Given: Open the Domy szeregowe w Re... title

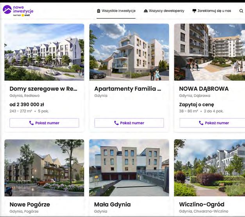Looking at the screenshot, I should [x=43, y=89].
